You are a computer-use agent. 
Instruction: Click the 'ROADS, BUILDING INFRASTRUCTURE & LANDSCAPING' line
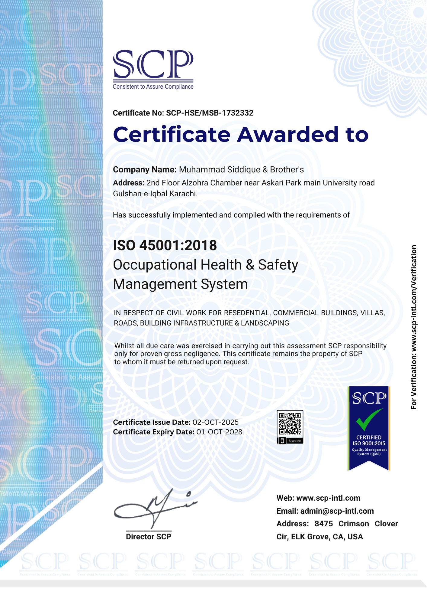pos(201,323)
